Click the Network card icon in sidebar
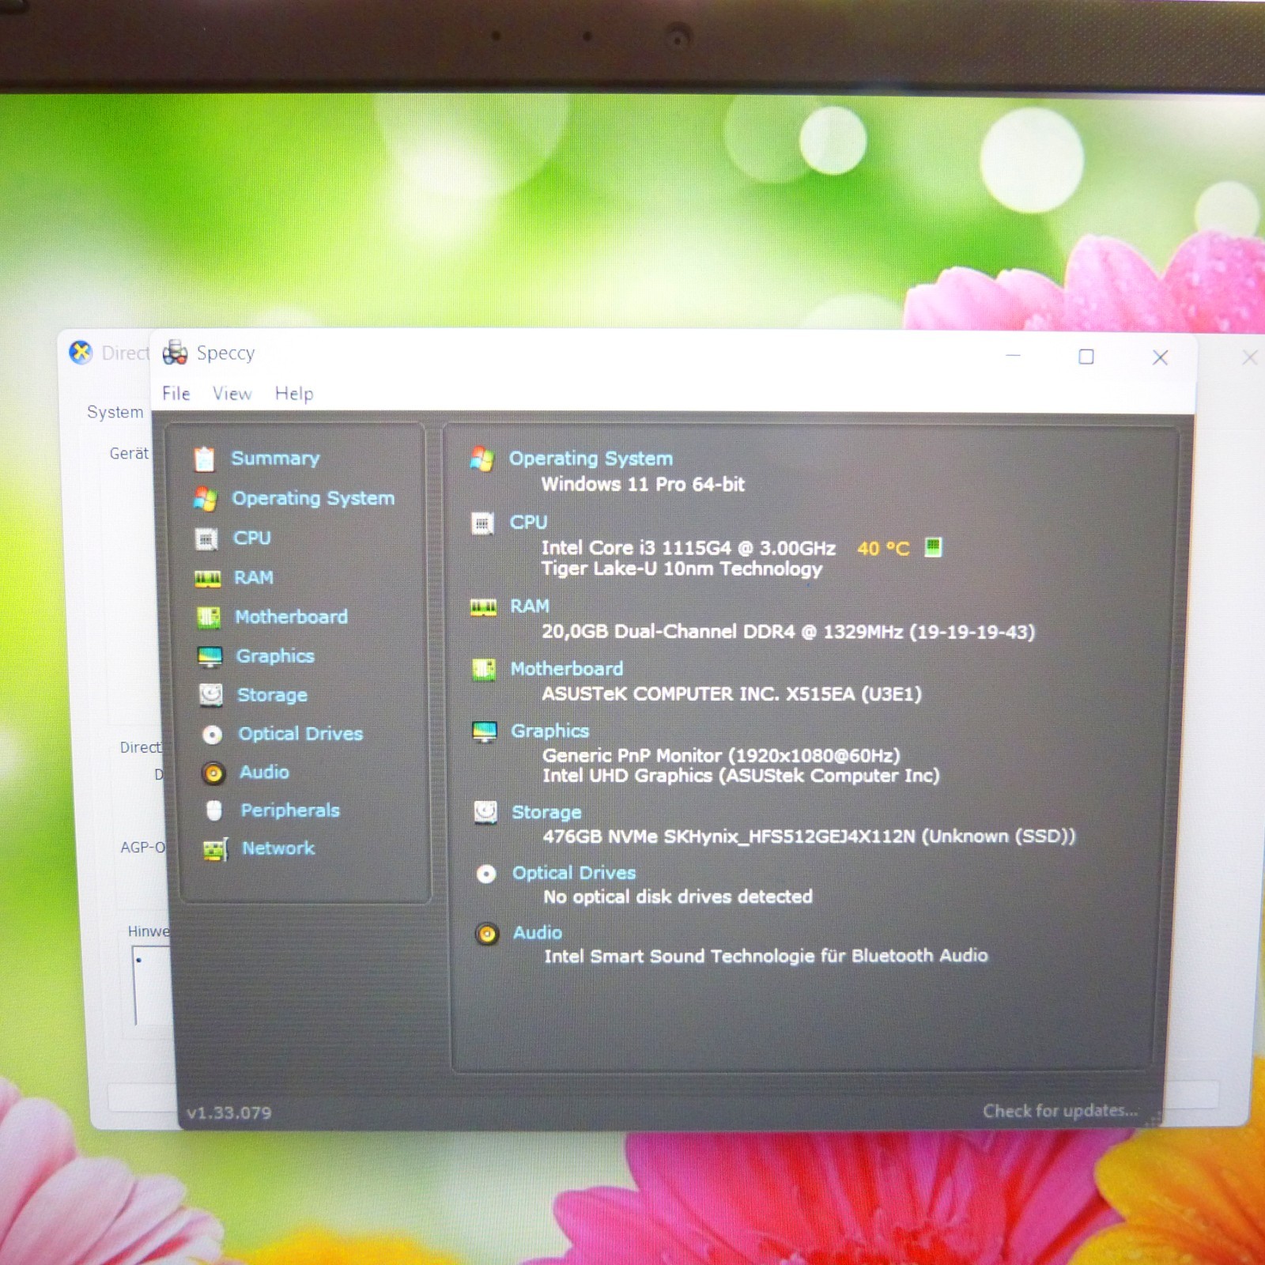1265x1265 pixels. 215,849
